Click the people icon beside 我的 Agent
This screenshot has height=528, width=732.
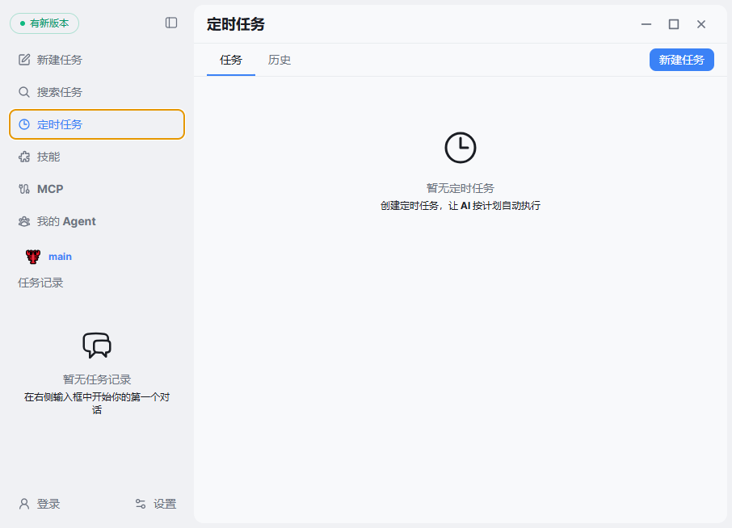24,221
